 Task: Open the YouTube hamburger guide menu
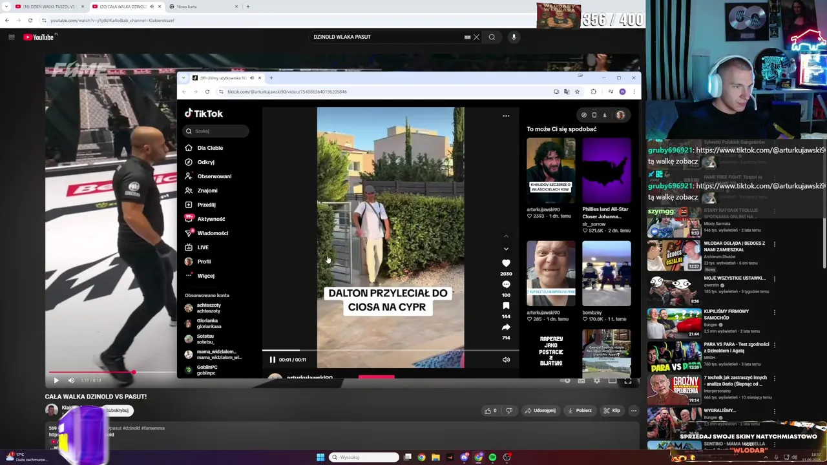pos(11,37)
